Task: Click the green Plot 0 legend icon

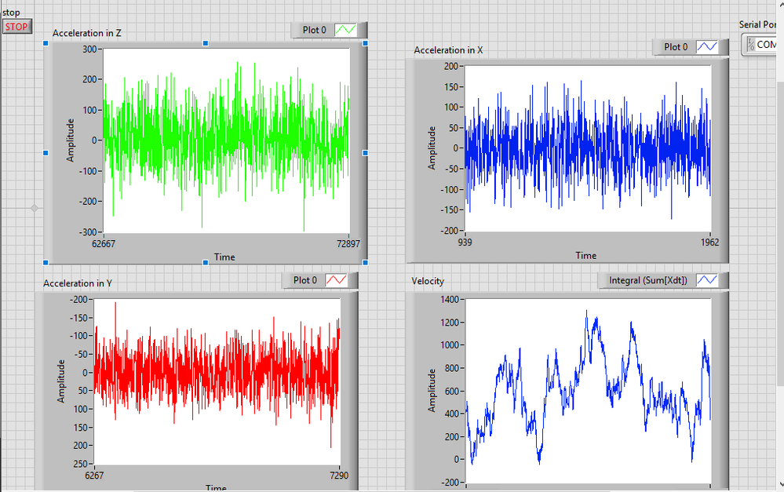Action: point(345,30)
